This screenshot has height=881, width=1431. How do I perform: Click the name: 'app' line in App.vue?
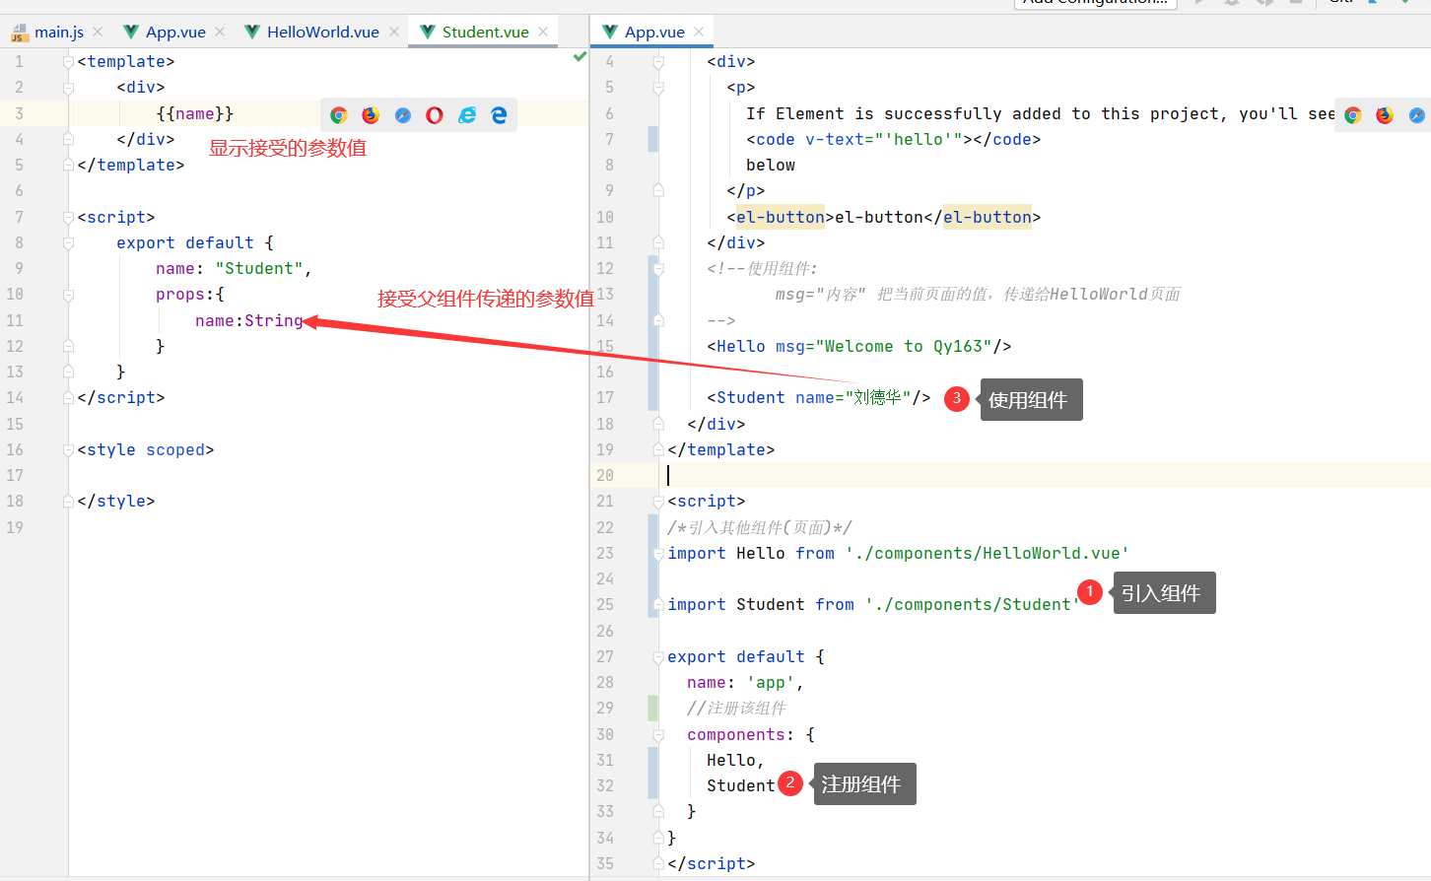tap(746, 682)
